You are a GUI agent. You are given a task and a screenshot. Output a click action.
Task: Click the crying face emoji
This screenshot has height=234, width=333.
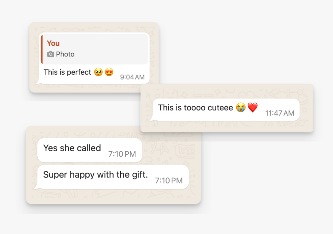pyautogui.click(x=241, y=107)
